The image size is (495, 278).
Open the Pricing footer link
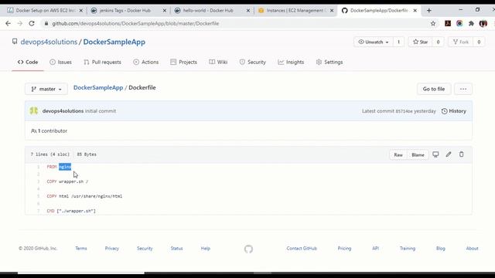(x=344, y=249)
